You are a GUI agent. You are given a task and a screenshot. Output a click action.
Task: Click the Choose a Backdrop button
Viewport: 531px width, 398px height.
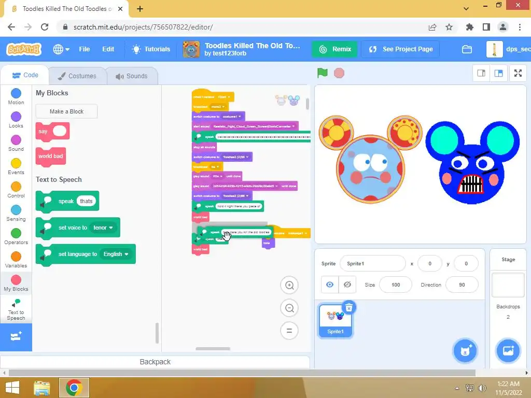click(508, 351)
